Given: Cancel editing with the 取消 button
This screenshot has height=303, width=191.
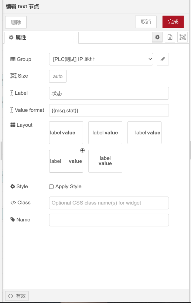Looking at the screenshot, I should (146, 22).
